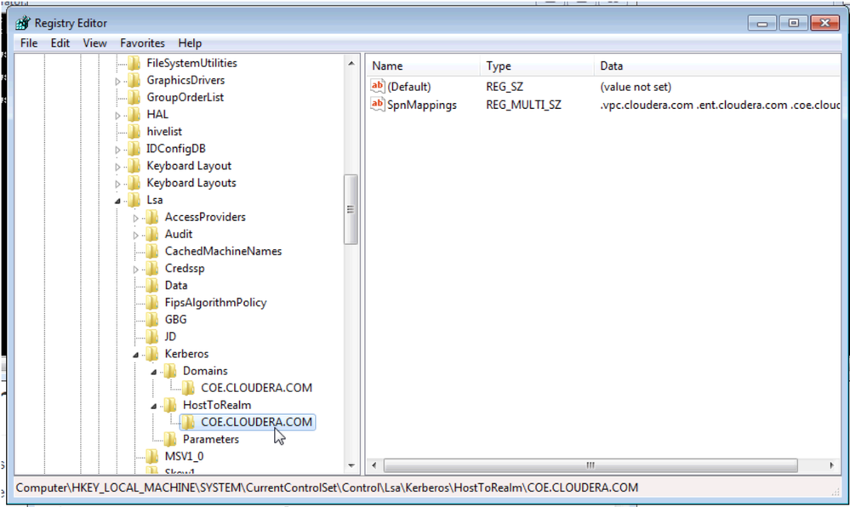Click the registry path in the status bar
Image resolution: width=850 pixels, height=507 pixels.
[x=327, y=487]
